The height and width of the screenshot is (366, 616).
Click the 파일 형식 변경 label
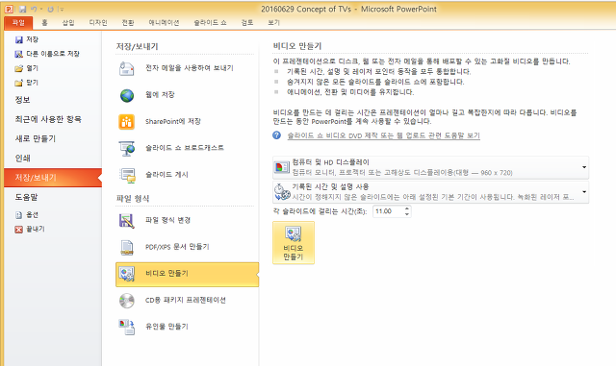pyautogui.click(x=167, y=220)
